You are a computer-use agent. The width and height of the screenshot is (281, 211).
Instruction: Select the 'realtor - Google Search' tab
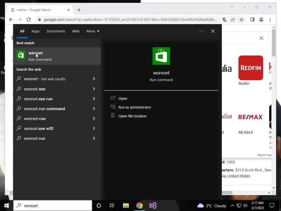(40, 10)
